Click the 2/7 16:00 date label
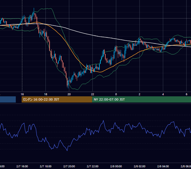Image resolution: width=191 pixels, height=169 pixels. (22, 166)
